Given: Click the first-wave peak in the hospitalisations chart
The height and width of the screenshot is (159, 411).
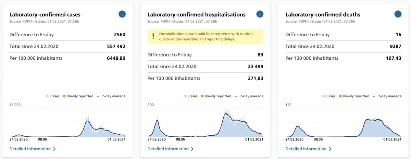Looking at the screenshot, I should 157,121.
